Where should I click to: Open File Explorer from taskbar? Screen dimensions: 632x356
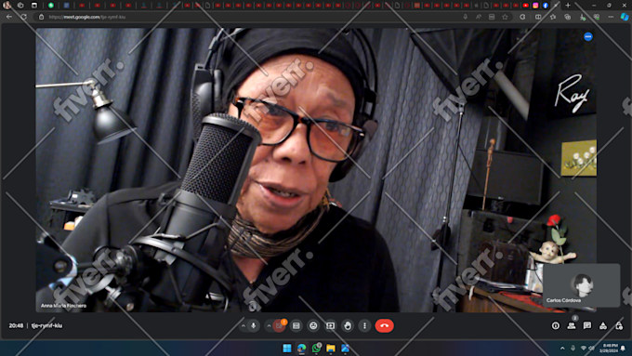pyautogui.click(x=331, y=349)
